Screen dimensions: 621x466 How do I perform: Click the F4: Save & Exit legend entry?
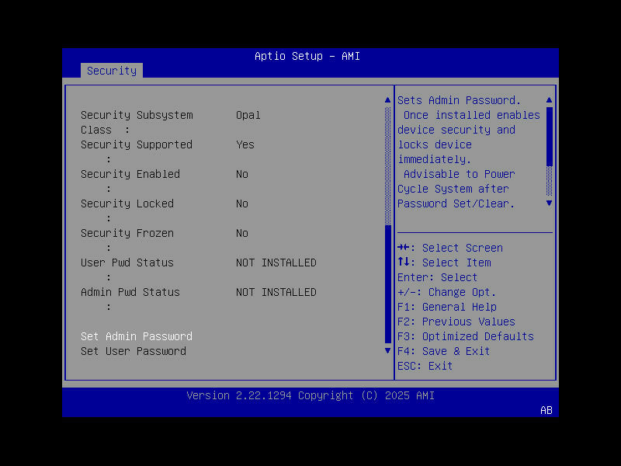click(x=456, y=351)
